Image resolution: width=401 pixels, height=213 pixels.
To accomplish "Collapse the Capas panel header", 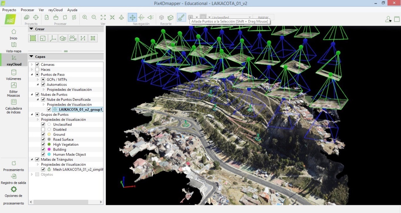I will click(x=31, y=57).
